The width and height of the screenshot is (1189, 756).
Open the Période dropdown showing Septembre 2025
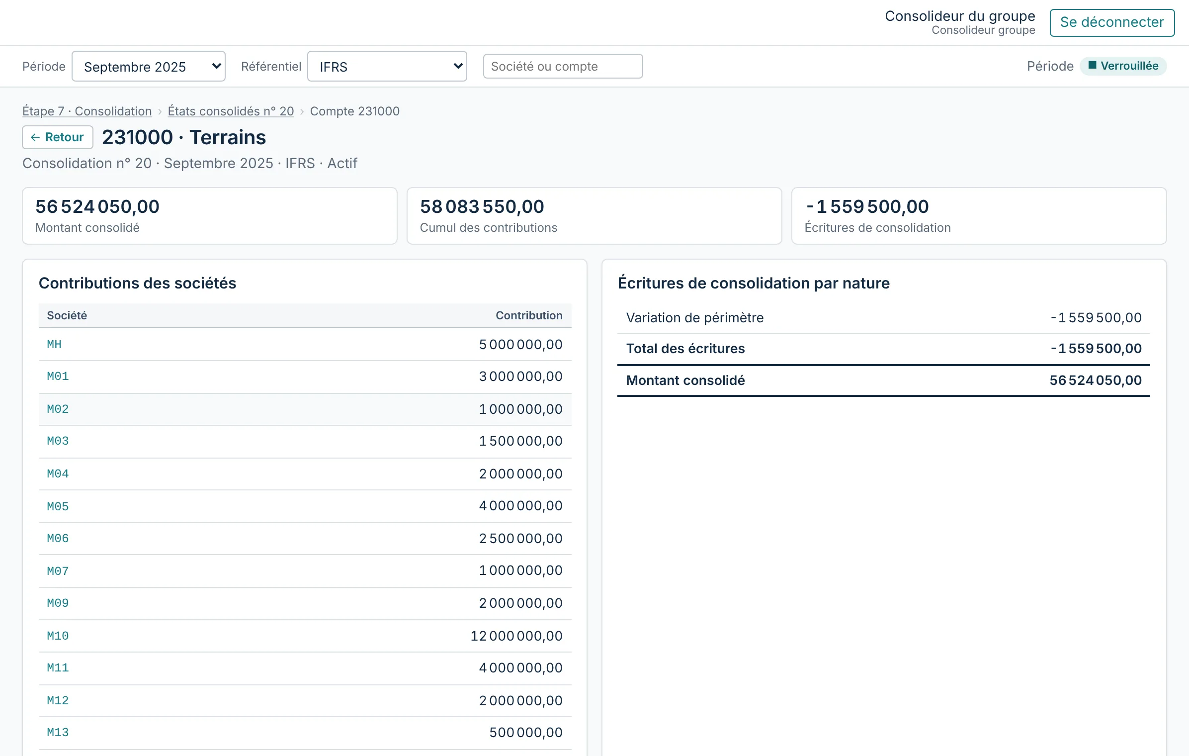(149, 66)
